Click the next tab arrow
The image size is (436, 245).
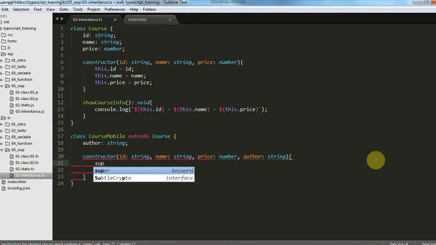[x=62, y=19]
